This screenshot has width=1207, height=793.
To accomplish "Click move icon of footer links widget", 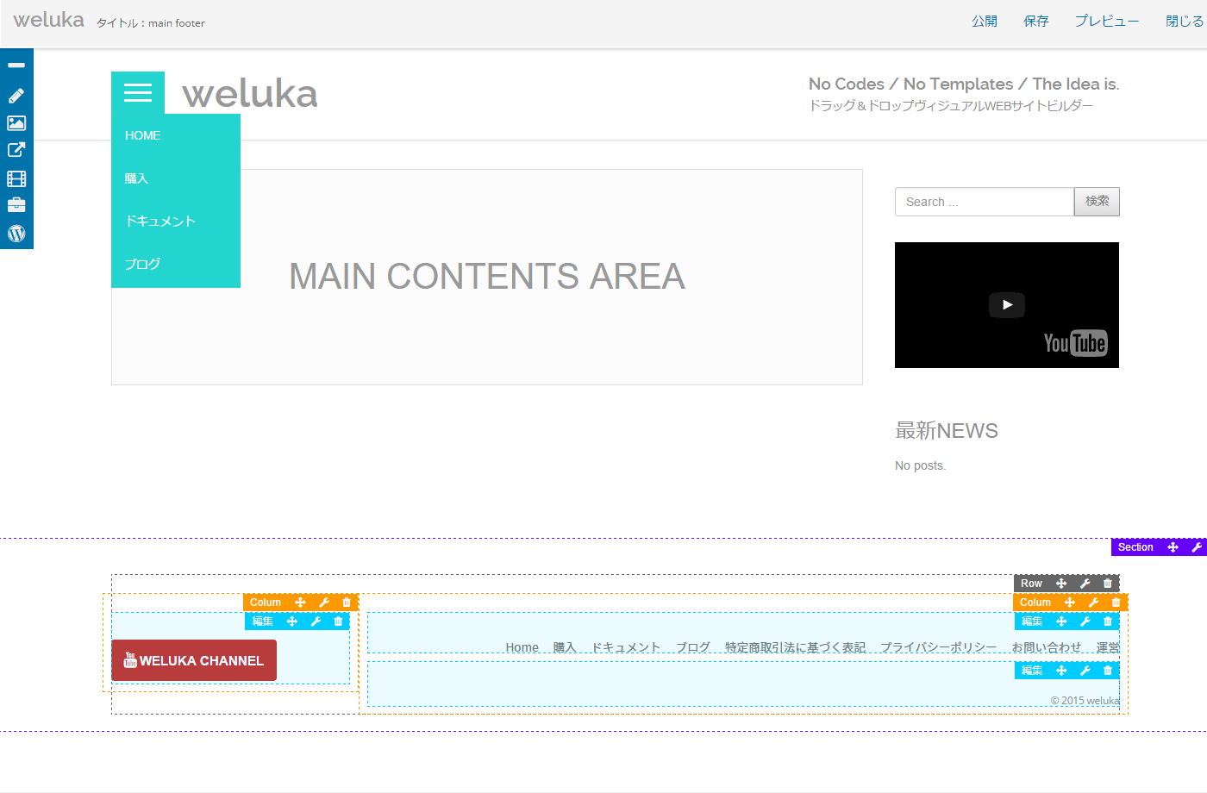I will pyautogui.click(x=1061, y=621).
